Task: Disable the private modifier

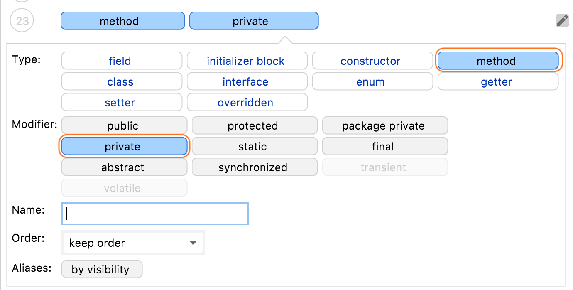Action: click(x=124, y=146)
